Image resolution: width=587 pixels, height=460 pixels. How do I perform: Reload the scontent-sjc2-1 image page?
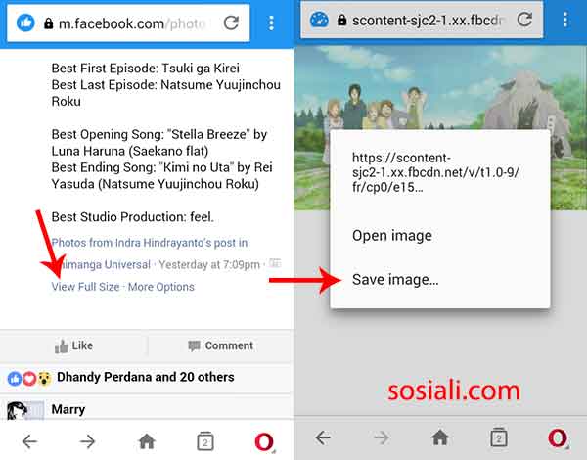[524, 20]
